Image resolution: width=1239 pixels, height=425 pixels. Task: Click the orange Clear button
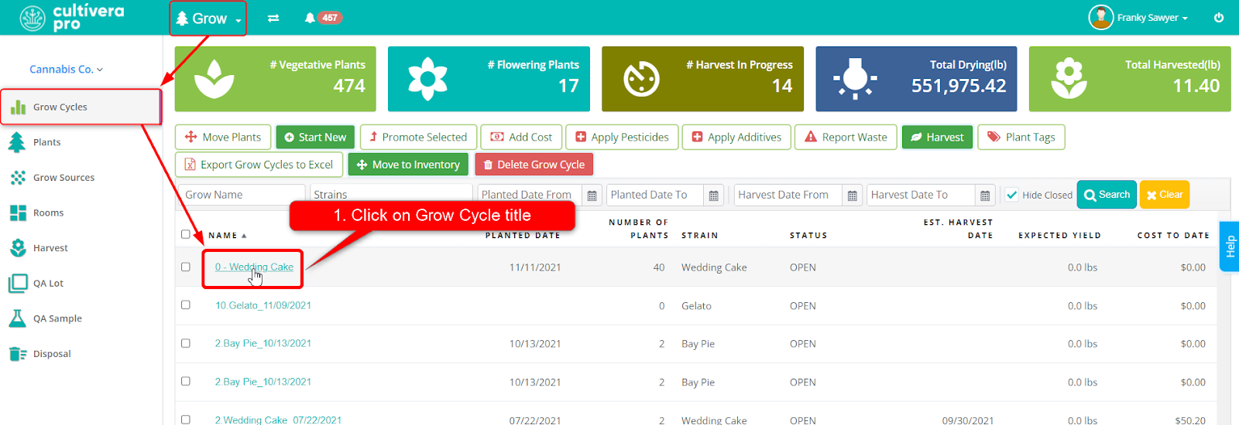click(1165, 195)
